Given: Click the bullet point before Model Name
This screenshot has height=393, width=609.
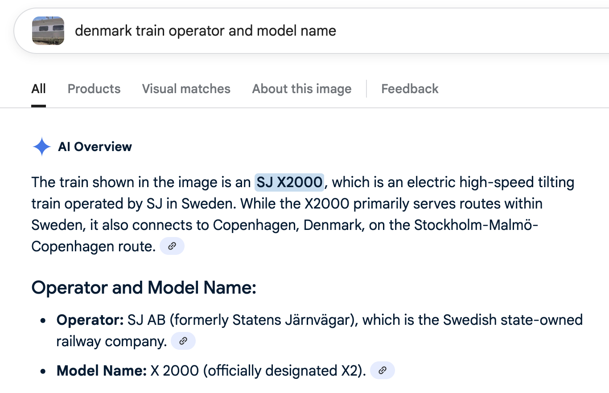Looking at the screenshot, I should [43, 371].
